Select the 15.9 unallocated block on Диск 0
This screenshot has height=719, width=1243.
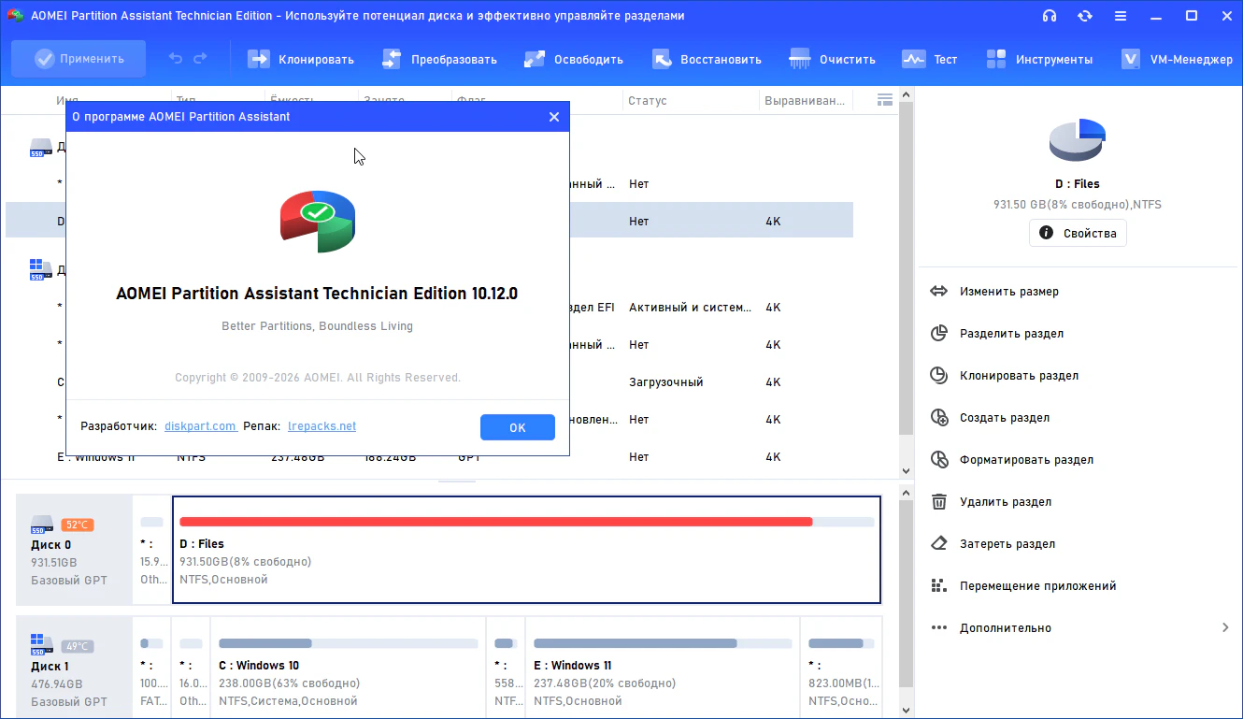152,550
